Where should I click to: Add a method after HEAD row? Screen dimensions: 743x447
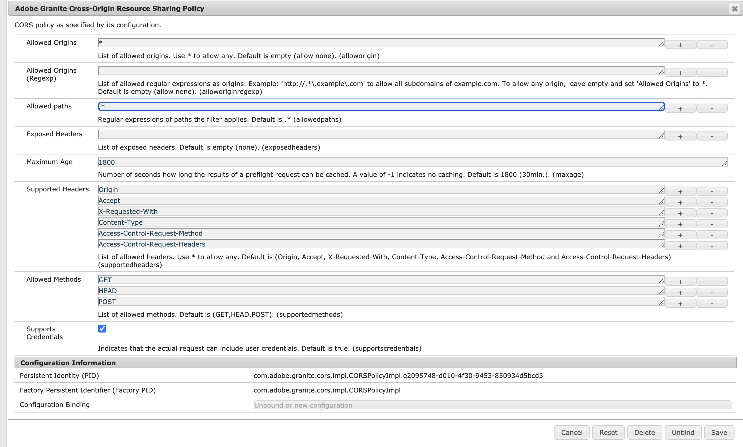pos(680,293)
